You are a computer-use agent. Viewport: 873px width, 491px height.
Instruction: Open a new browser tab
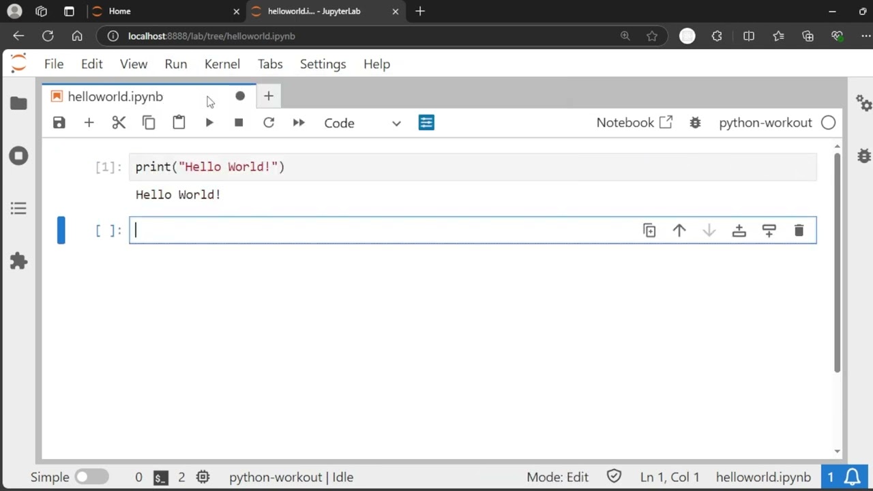pos(420,11)
